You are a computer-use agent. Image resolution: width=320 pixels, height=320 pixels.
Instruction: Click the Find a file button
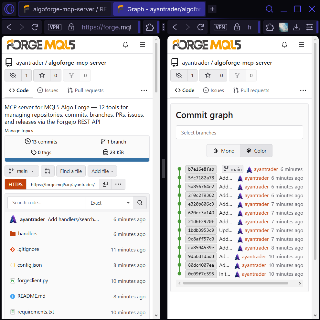71,171
